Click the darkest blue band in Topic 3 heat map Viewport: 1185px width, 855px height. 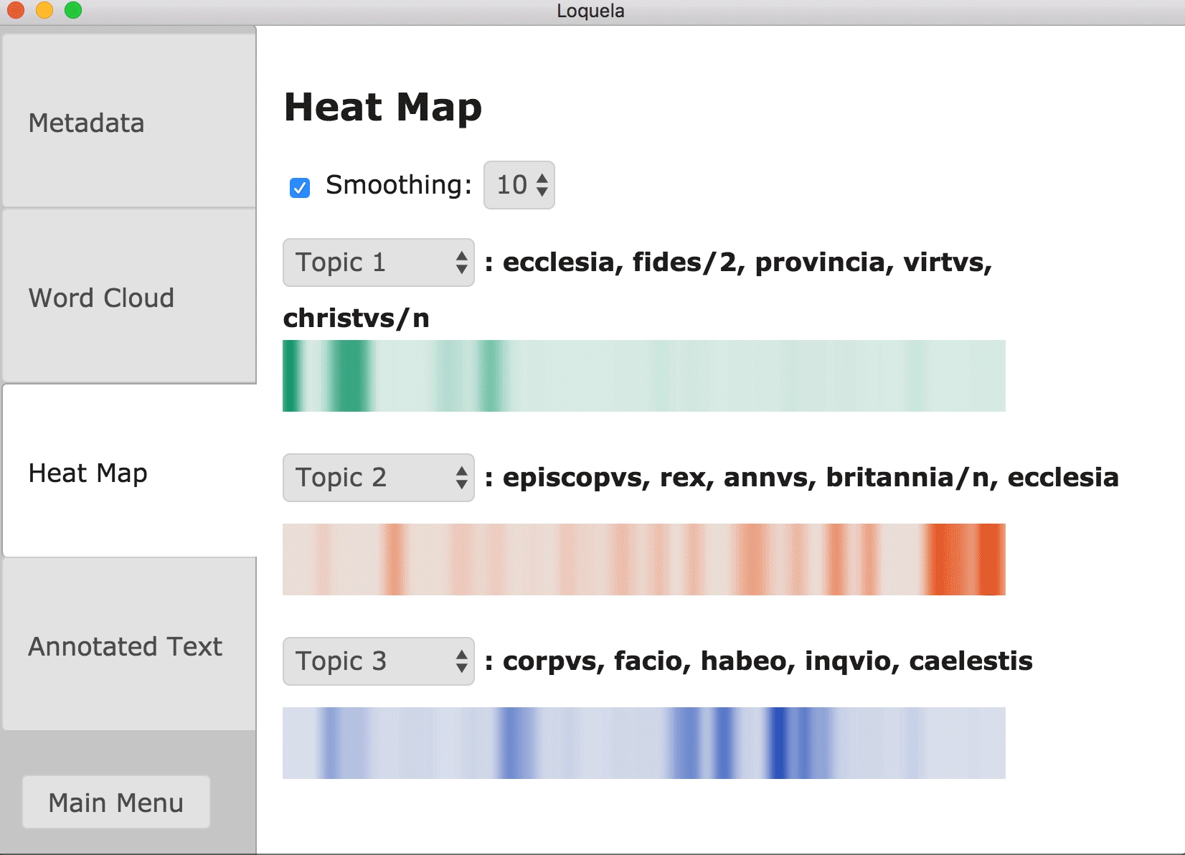click(778, 743)
